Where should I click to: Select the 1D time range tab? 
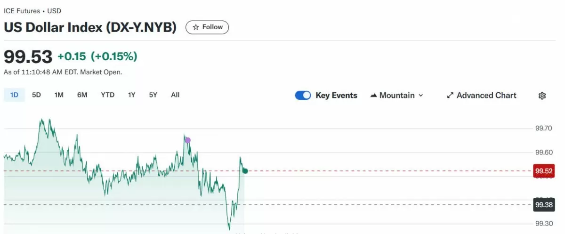tap(14, 95)
